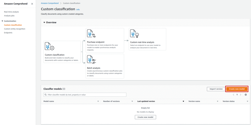Collapse the Overview section
The image size is (251, 125).
coord(44,23)
